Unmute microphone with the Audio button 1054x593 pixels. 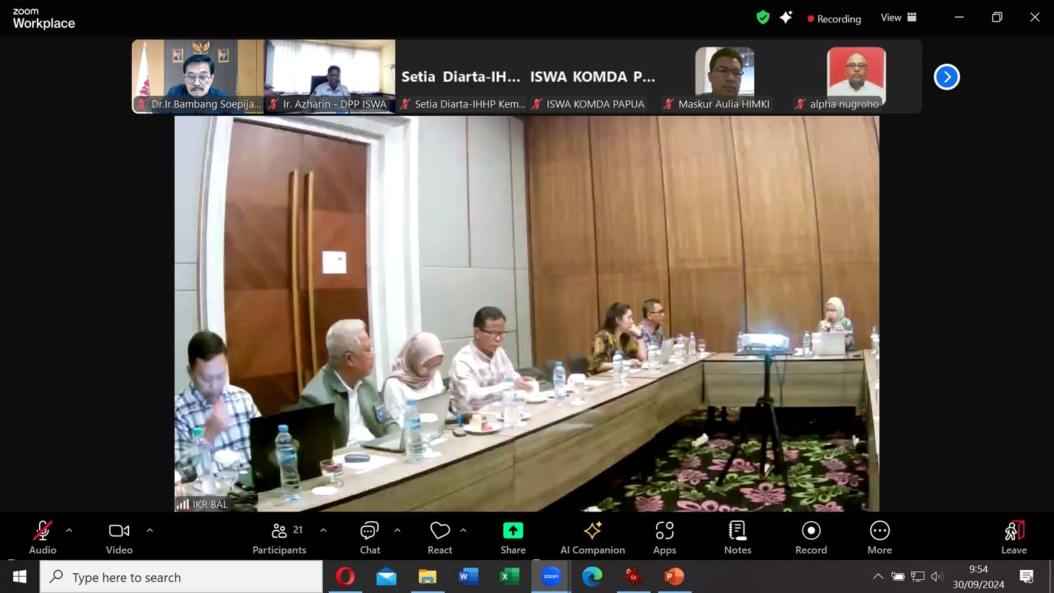tap(43, 538)
